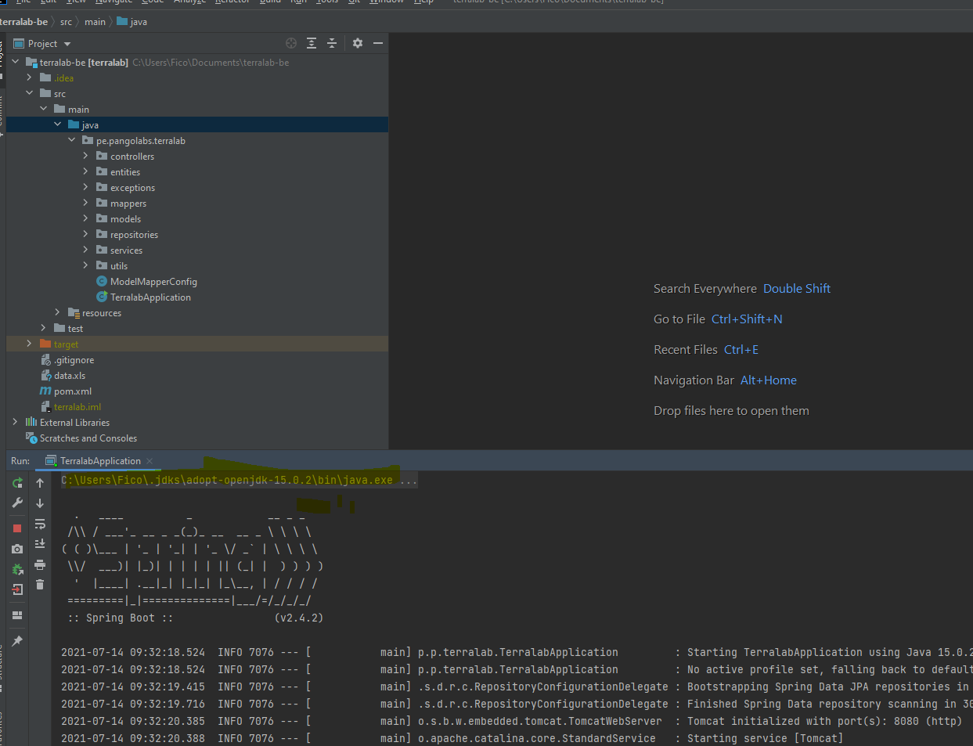
Task: Toggle pin tab in the Run panel
Action: click(x=17, y=641)
